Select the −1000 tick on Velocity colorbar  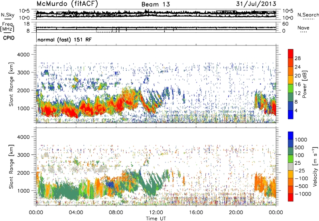303,194
